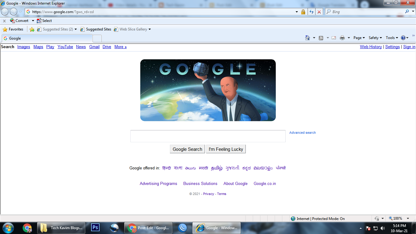
Task: Open the Tools menu
Action: click(392, 38)
